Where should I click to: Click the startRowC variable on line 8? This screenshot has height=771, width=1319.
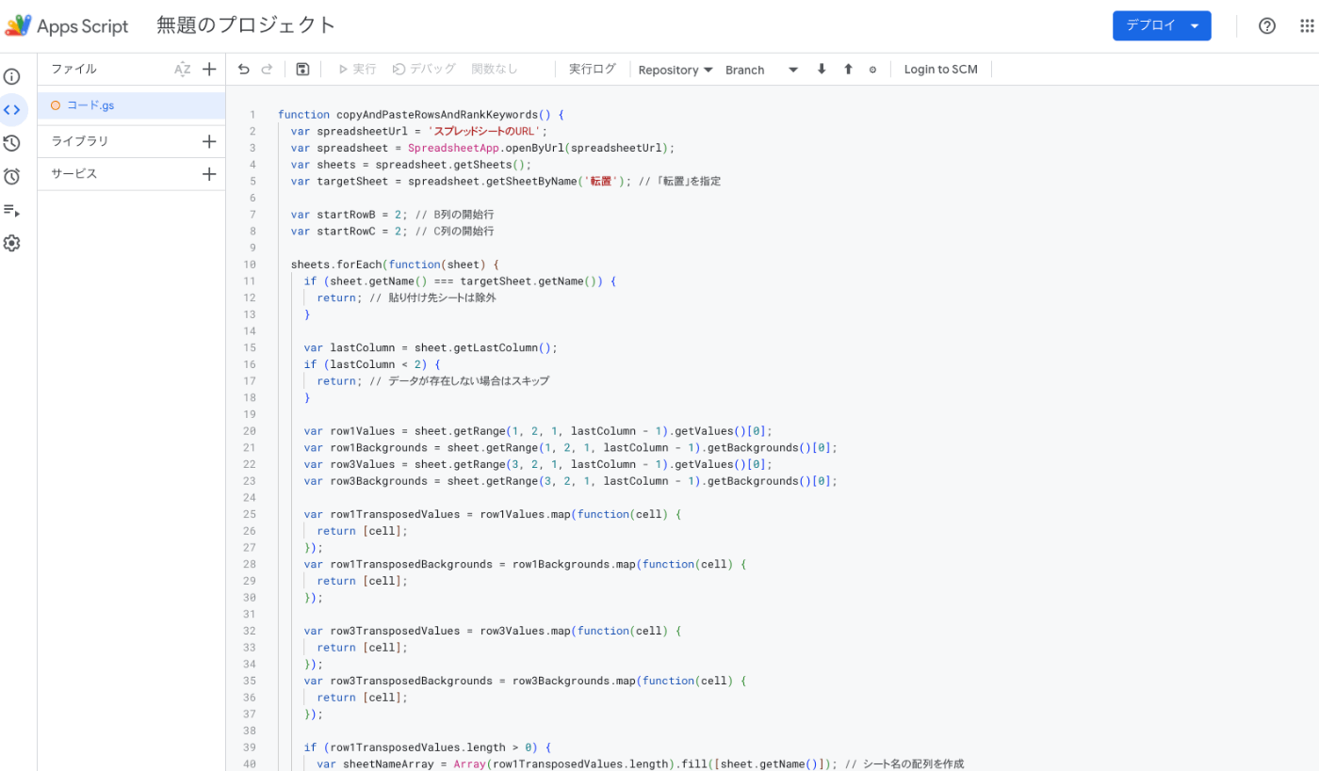pyautogui.click(x=349, y=232)
